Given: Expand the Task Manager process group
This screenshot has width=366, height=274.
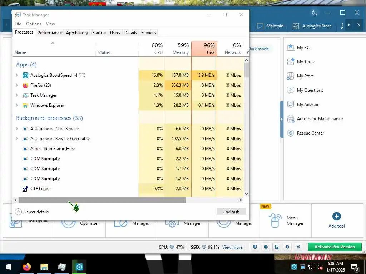Looking at the screenshot, I should pos(16,95).
